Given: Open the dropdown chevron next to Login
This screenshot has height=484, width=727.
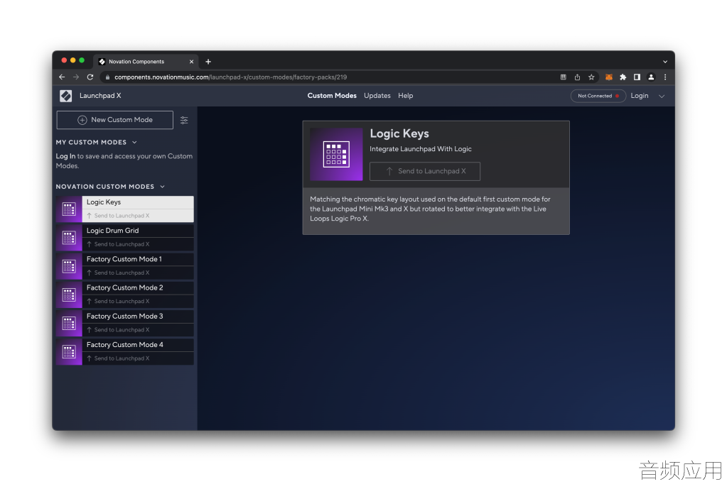Looking at the screenshot, I should 662,97.
